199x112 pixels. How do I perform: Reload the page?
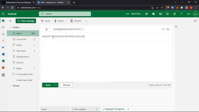[12, 7]
